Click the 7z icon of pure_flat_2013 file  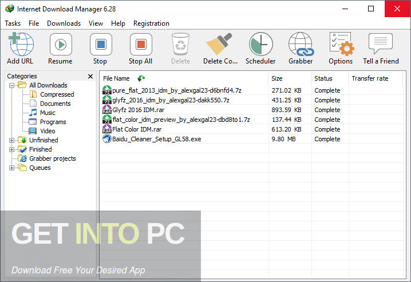tap(107, 90)
